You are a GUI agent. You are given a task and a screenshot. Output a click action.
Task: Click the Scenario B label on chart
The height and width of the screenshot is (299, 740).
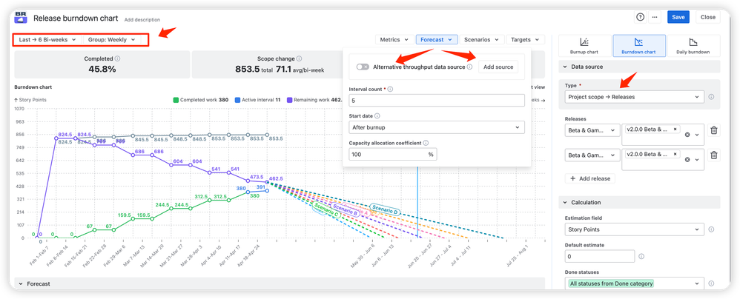(345, 211)
